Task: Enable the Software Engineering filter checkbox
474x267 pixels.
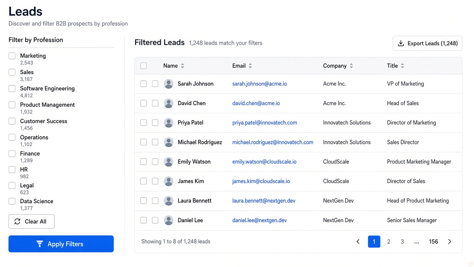Action: point(12,89)
